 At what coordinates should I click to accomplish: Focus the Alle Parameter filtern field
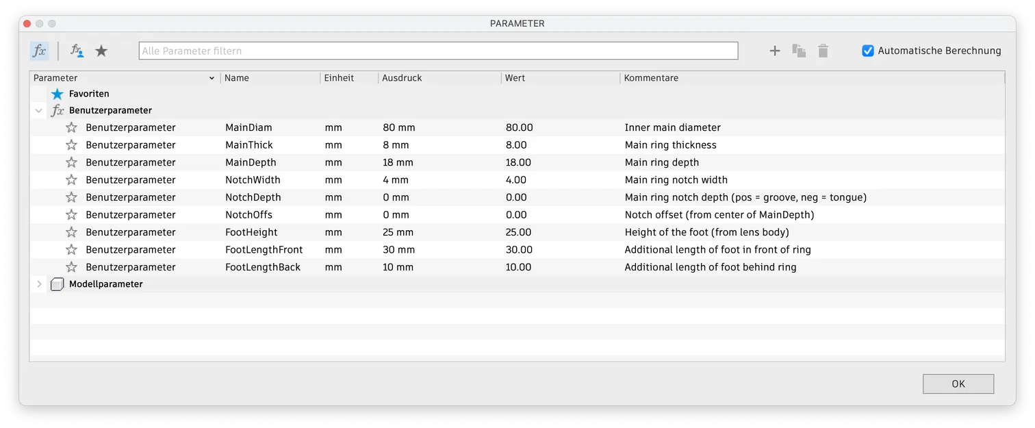click(438, 51)
